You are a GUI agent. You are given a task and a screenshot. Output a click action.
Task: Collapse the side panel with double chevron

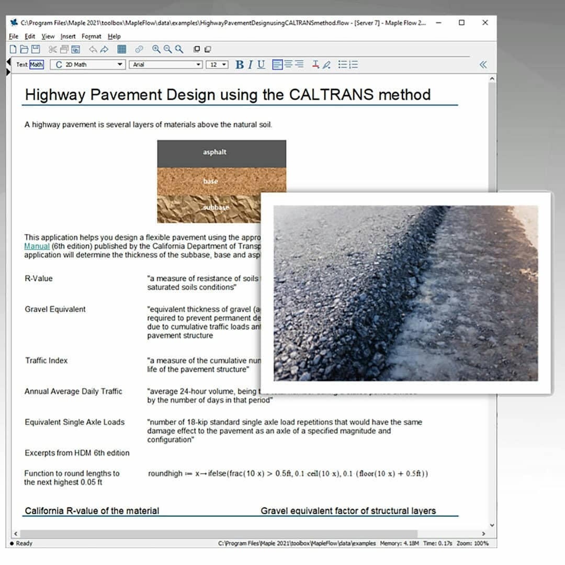[483, 64]
